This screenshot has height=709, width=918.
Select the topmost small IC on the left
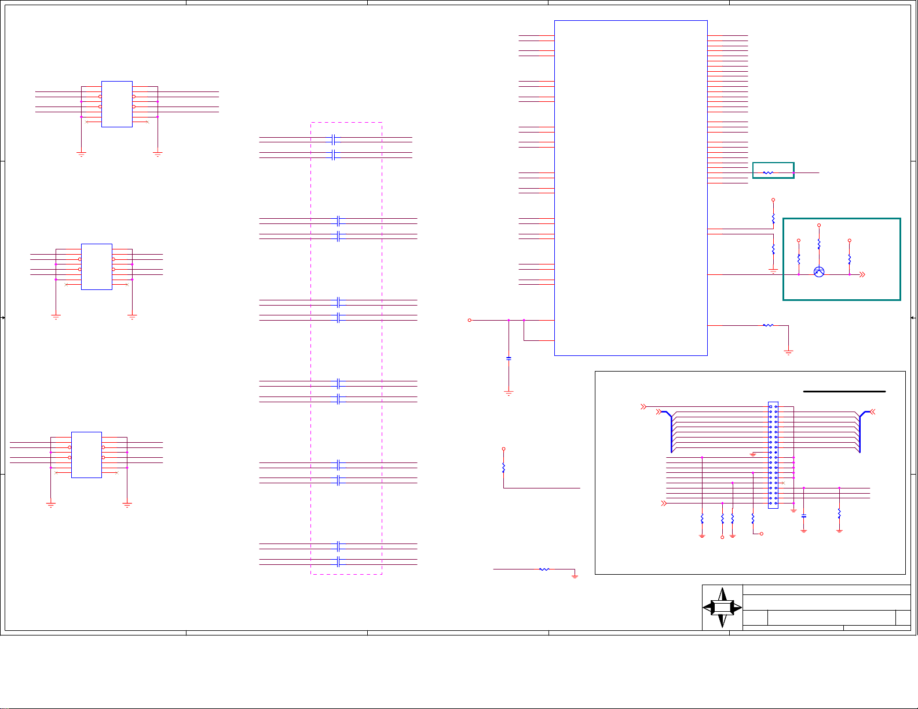coord(117,104)
